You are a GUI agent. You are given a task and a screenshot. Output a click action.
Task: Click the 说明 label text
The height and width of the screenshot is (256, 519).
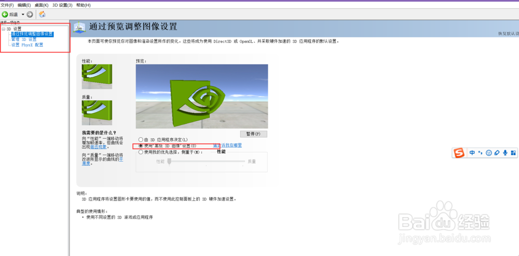pos(81,193)
